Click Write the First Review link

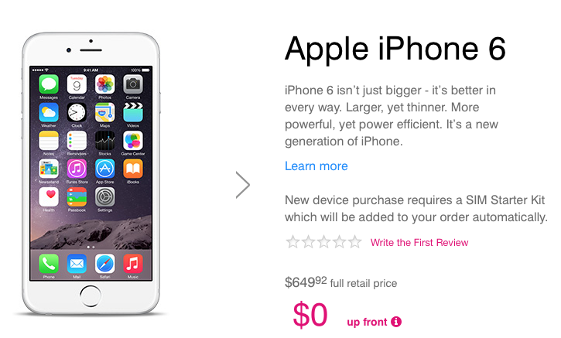(x=419, y=243)
